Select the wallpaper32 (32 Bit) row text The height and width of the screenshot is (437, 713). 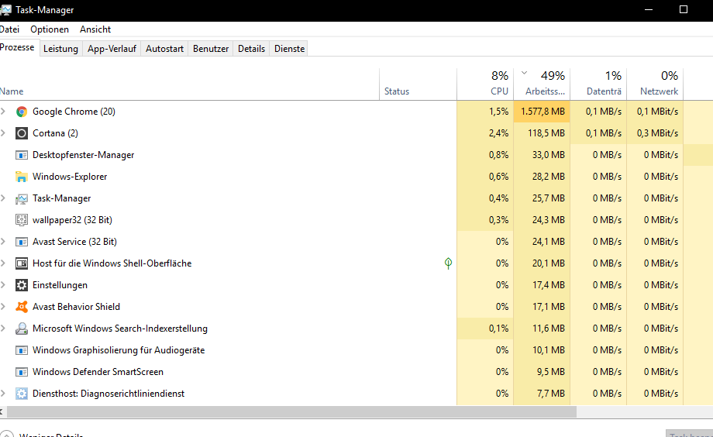[x=72, y=220]
